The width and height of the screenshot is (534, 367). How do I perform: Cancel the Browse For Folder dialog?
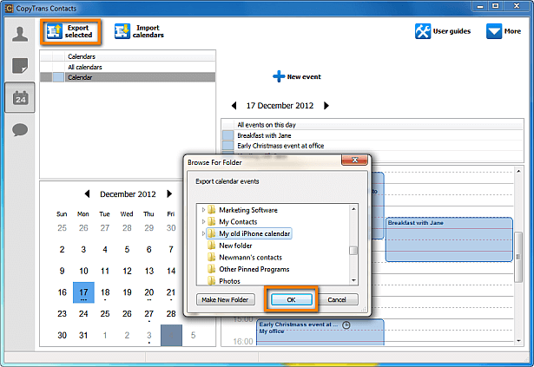point(337,299)
